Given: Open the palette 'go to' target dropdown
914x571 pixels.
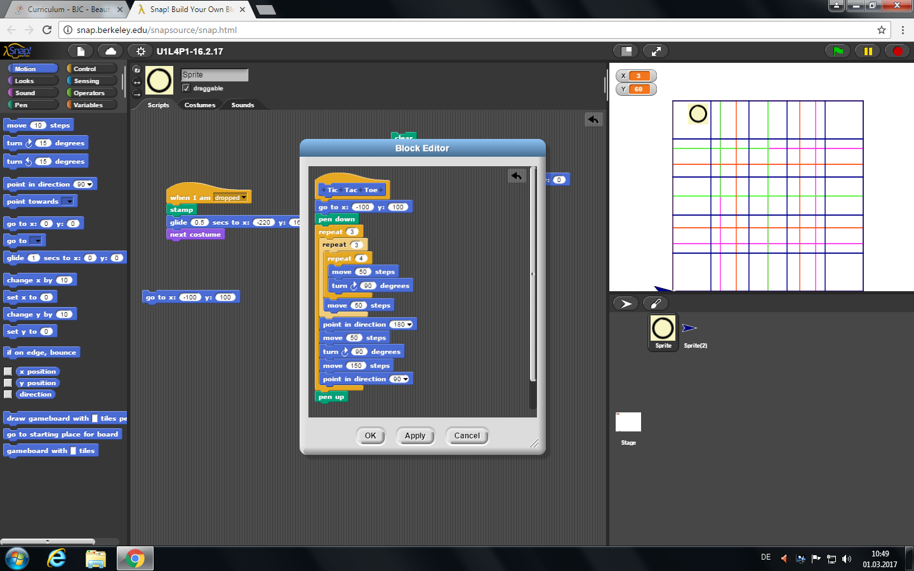Looking at the screenshot, I should point(37,241).
